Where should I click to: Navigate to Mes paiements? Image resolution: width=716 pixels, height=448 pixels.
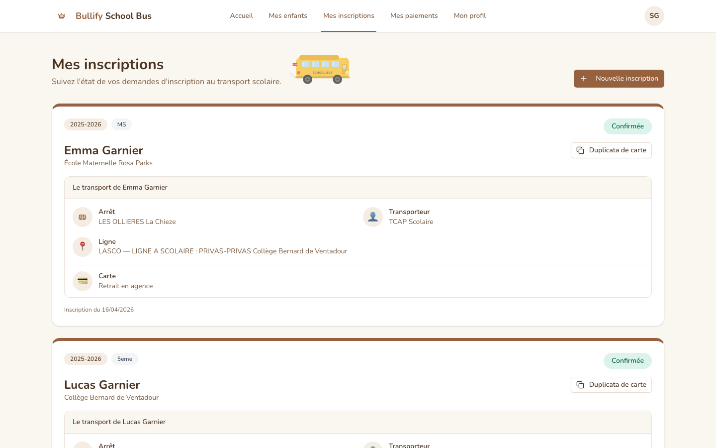[x=414, y=16]
